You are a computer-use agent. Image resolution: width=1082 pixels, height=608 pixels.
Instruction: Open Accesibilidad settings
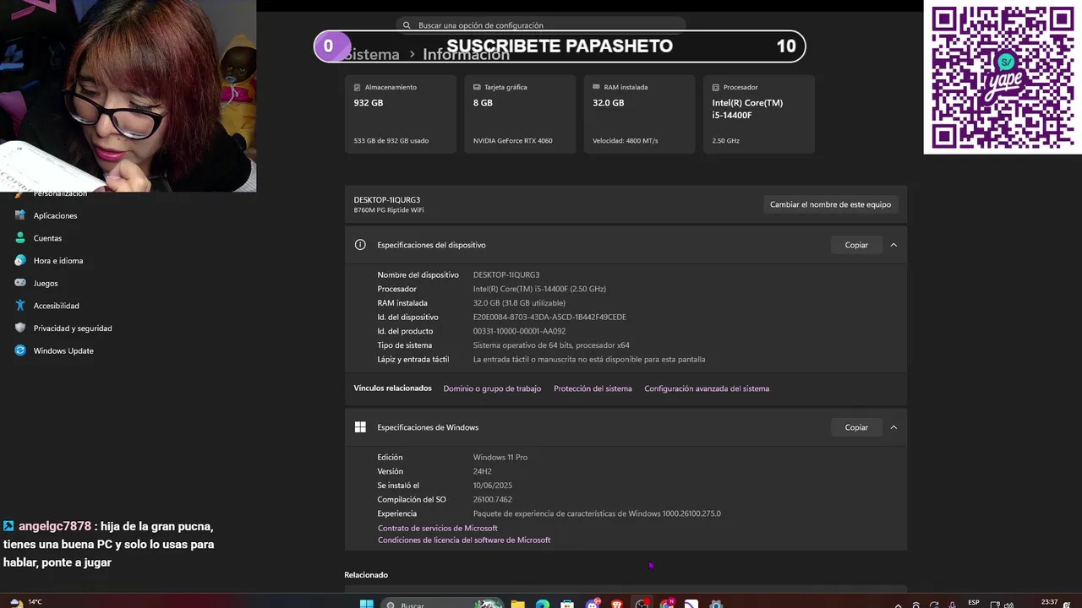56,306
